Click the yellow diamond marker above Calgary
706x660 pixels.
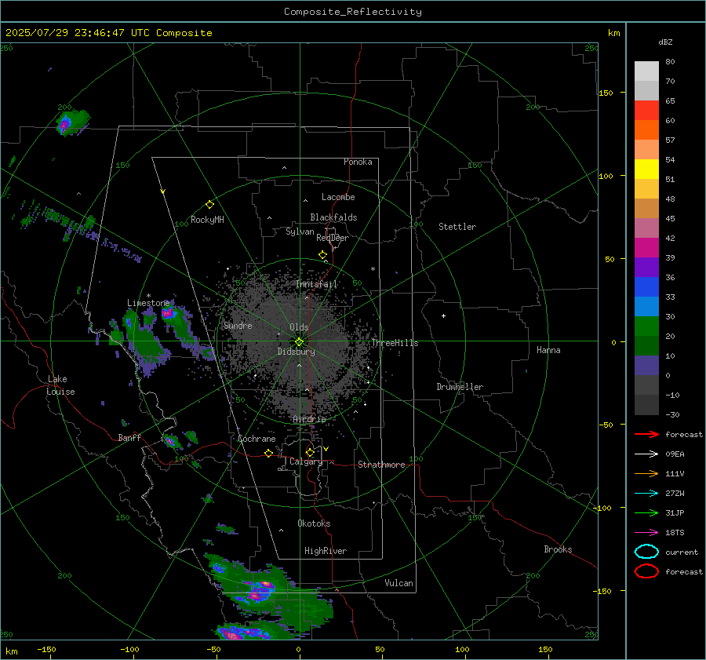(310, 452)
